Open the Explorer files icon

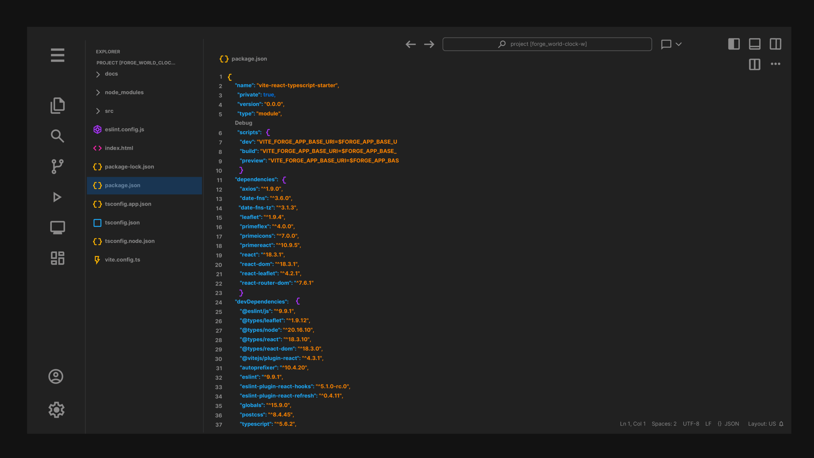pyautogui.click(x=58, y=106)
